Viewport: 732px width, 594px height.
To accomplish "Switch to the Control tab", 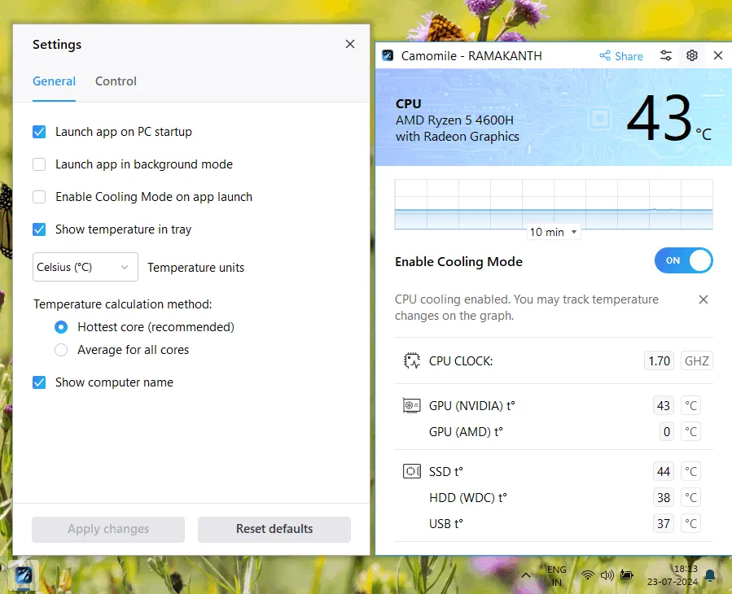I will pos(116,81).
